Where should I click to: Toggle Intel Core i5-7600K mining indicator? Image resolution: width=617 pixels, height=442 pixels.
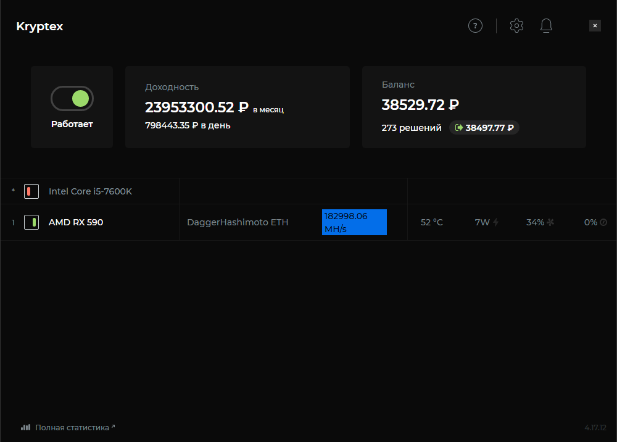[x=31, y=191]
